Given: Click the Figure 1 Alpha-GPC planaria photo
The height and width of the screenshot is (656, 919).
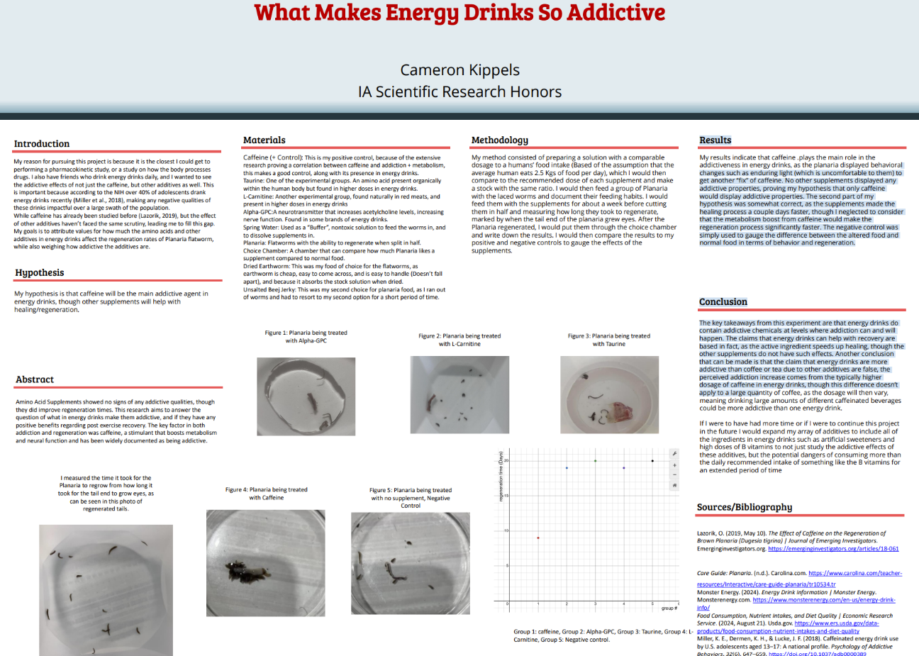Looking at the screenshot, I should pos(306,396).
